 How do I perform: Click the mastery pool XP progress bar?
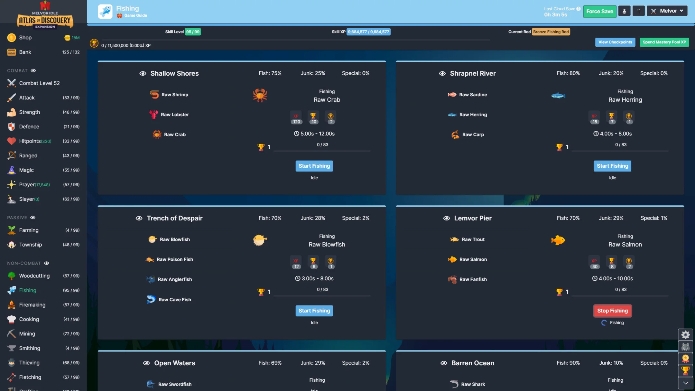coord(295,40)
